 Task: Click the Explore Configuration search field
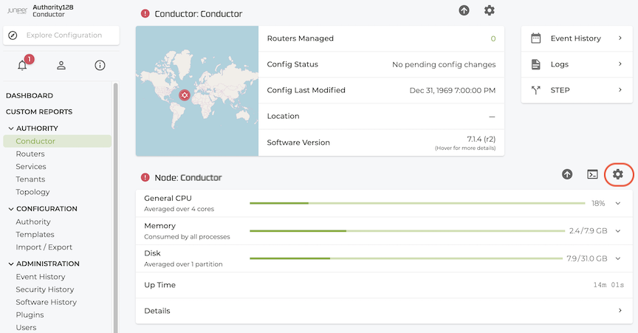pos(61,35)
